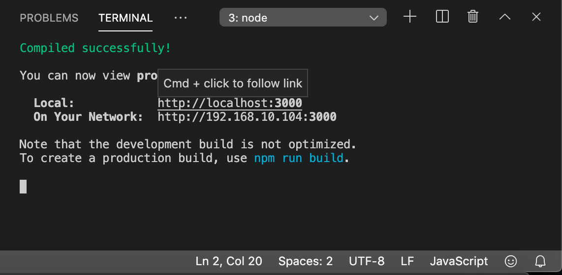Open the 192.168.10.104:3000 network link
The width and height of the screenshot is (562, 275).
[x=247, y=117]
